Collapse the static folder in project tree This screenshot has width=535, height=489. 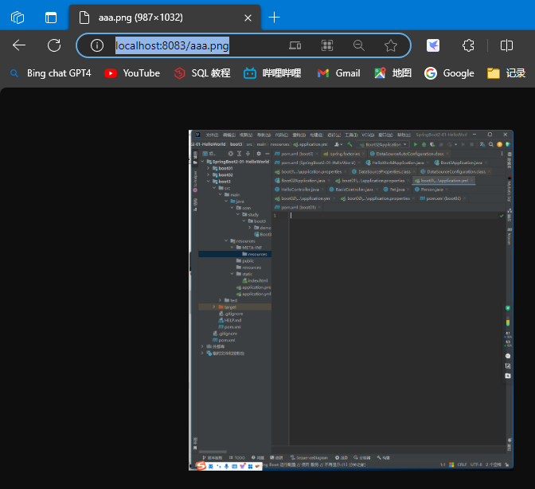(x=232, y=274)
